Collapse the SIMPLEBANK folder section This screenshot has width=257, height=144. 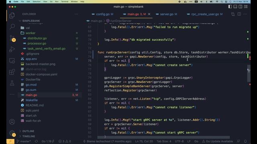pyautogui.click(x=31, y=21)
